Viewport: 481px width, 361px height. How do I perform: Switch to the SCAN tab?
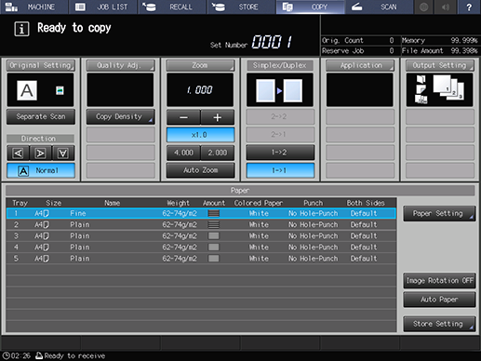tap(379, 7)
